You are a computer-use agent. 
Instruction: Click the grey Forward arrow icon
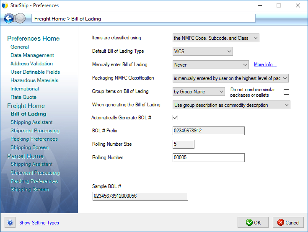21,18
